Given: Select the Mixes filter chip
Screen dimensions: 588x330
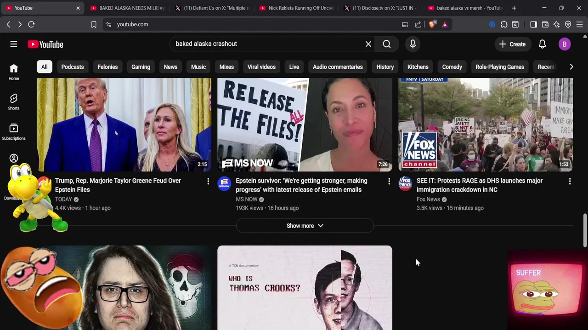Looking at the screenshot, I should 226,67.
